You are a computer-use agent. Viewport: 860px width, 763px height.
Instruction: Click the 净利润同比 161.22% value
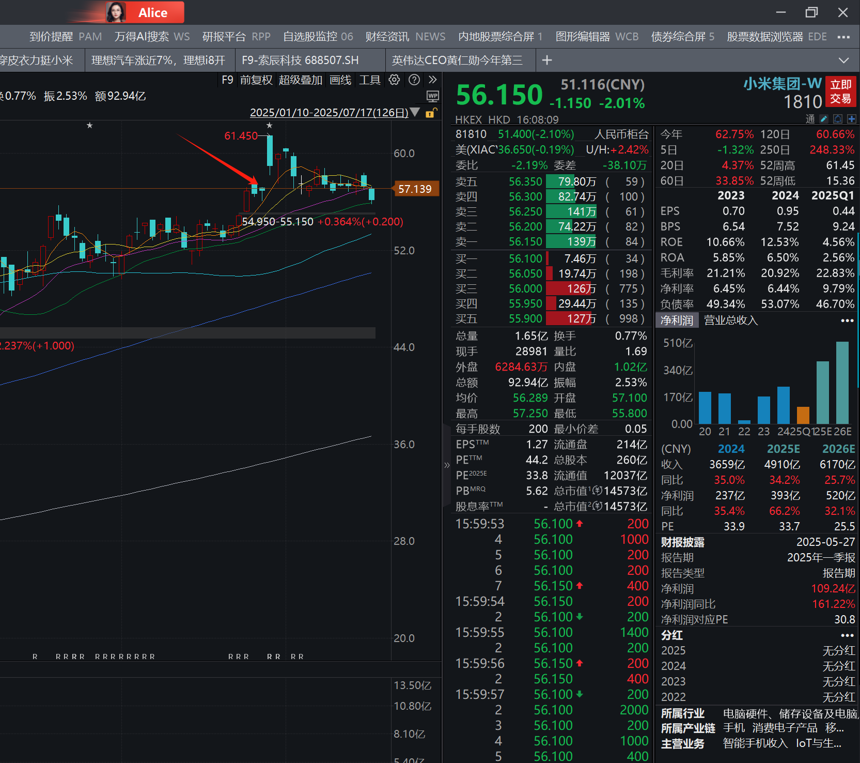[x=833, y=604]
